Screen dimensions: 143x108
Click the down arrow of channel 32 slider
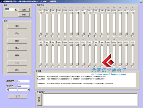point(132,64)
